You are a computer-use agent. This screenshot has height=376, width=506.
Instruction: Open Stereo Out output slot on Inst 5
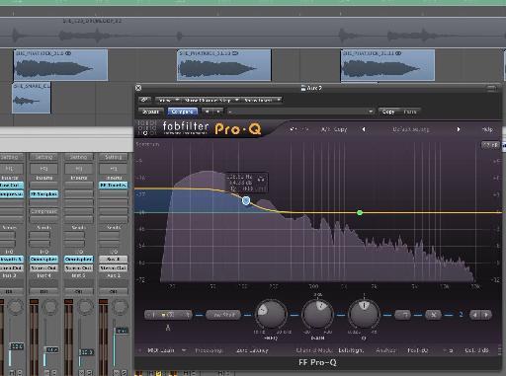point(78,268)
